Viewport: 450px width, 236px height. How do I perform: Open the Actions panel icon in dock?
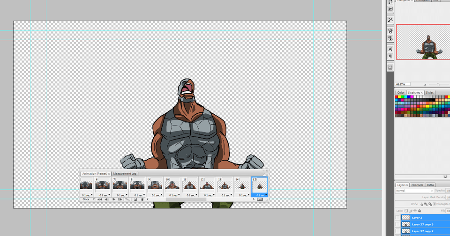coord(390,9)
